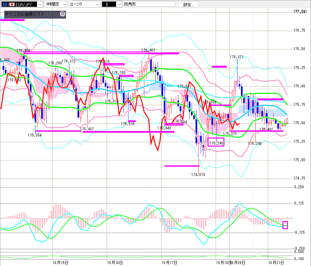Select the 10月15日 date on the time axis
This screenshot has height=266, width=311.
click(60, 262)
